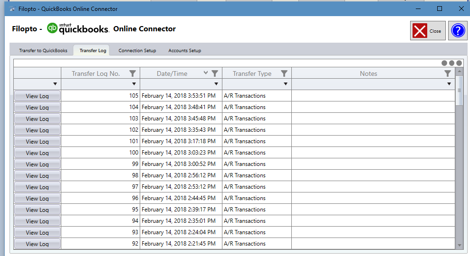Select date cell February 14, 2018 3:00:52 PM
The width and height of the screenshot is (470, 256).
[181, 164]
